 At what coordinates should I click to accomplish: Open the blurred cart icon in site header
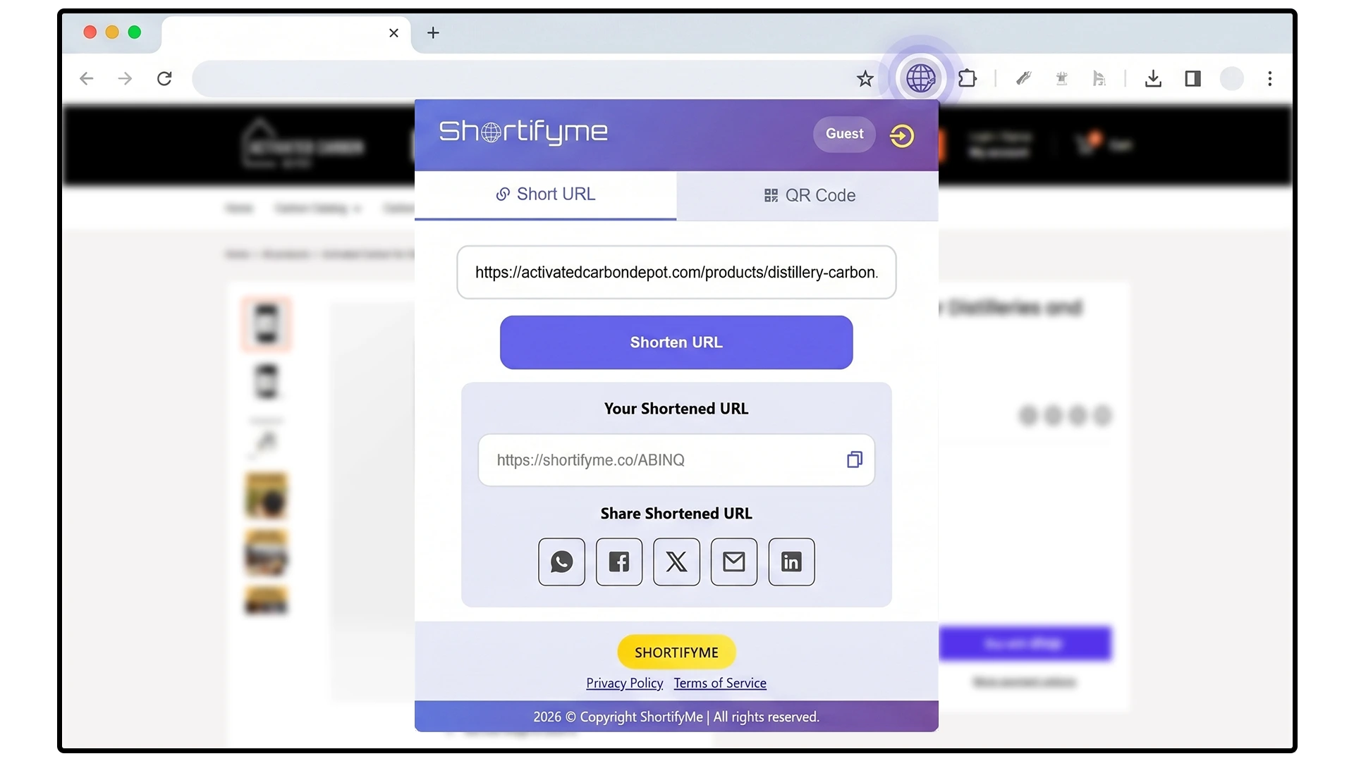(1087, 144)
